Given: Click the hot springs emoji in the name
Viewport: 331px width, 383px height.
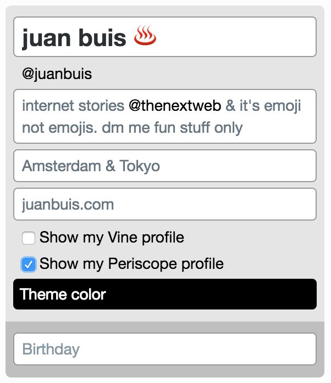Looking at the screenshot, I should (x=145, y=37).
